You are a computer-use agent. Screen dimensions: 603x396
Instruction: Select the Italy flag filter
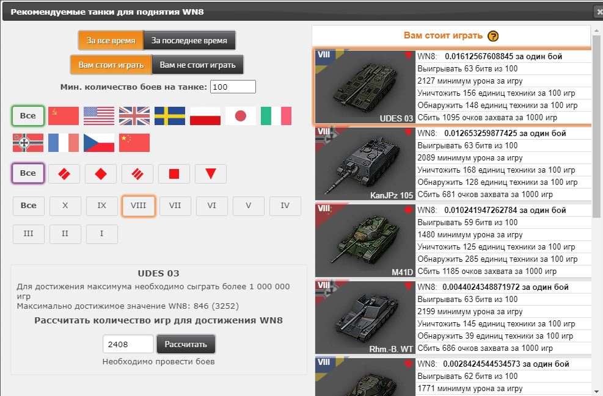click(x=276, y=116)
